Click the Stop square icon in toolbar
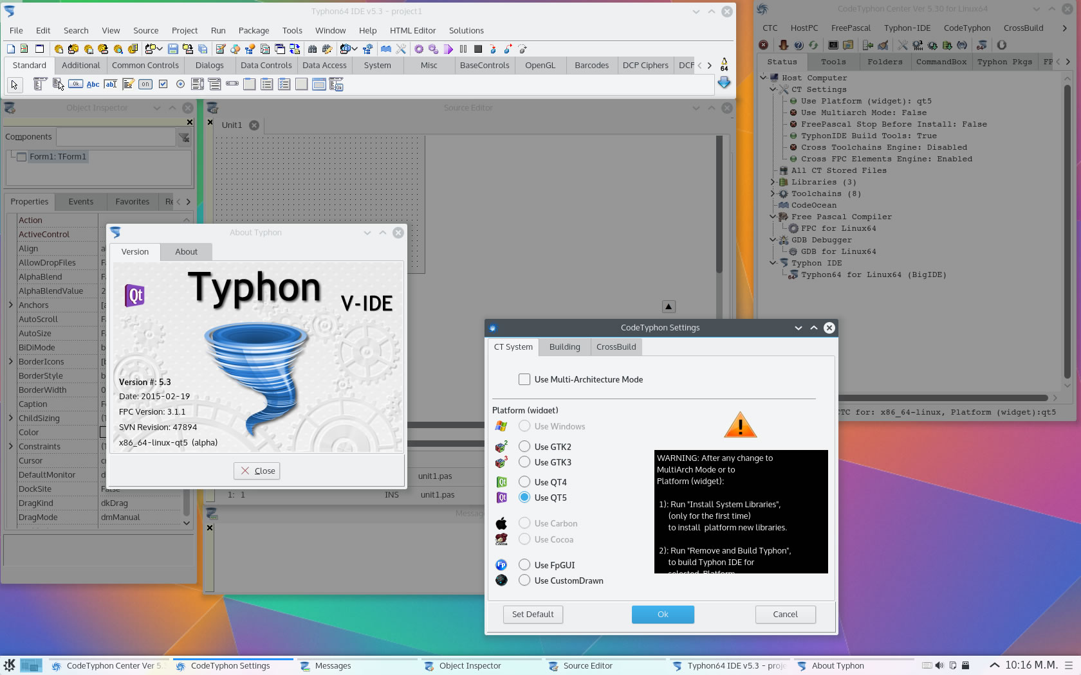The image size is (1081, 675). [478, 49]
